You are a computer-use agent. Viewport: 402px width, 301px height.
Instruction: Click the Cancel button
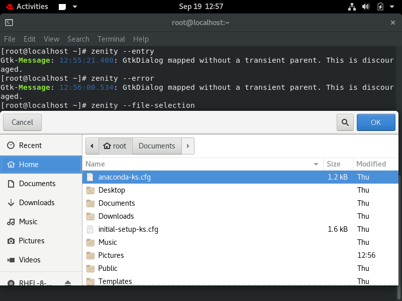pyautogui.click(x=22, y=122)
